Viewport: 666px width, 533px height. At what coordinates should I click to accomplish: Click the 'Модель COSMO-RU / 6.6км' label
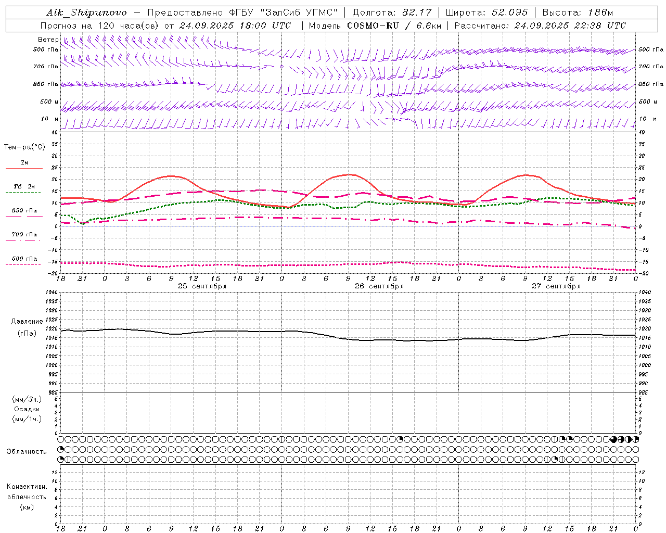click(x=375, y=26)
